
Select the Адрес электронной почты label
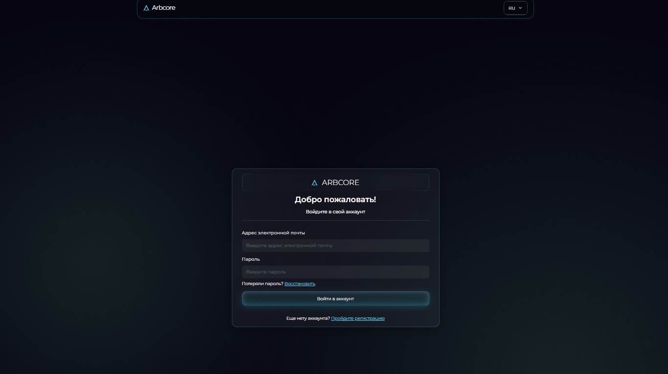(273, 233)
